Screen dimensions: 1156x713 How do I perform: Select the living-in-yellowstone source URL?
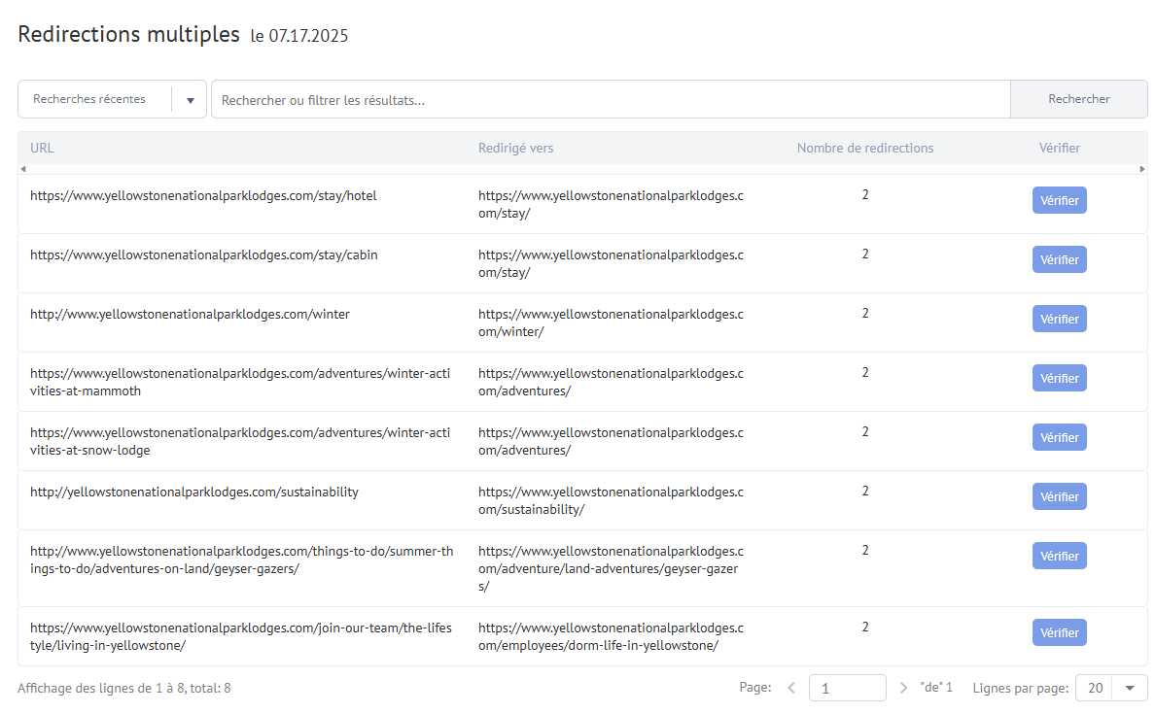click(241, 636)
